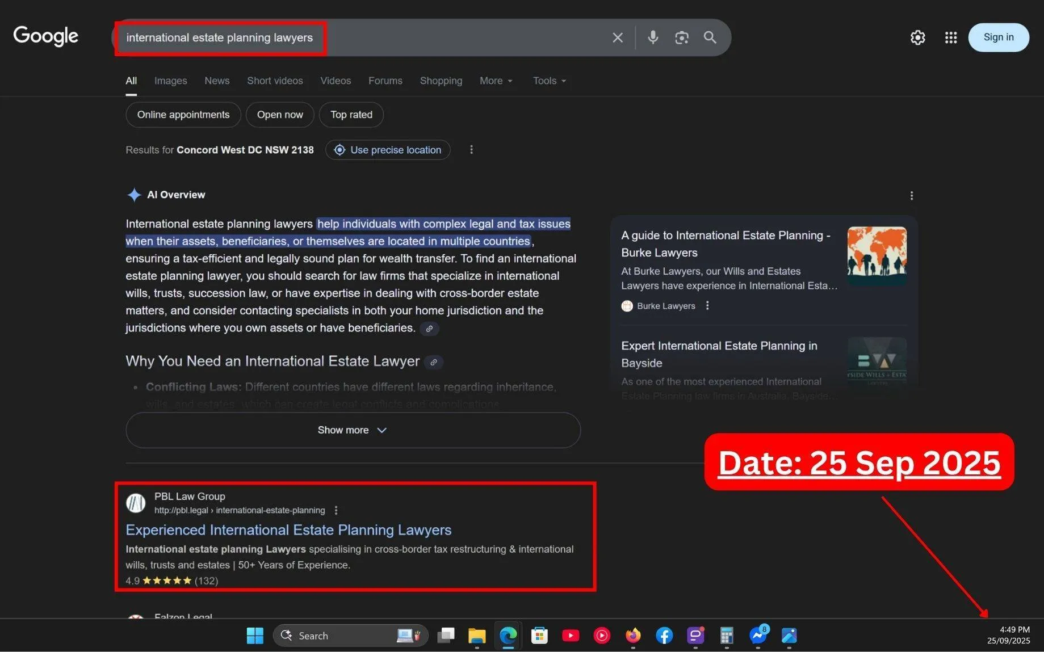1044x652 pixels.
Task: Click Use precise location
Action: click(x=388, y=150)
